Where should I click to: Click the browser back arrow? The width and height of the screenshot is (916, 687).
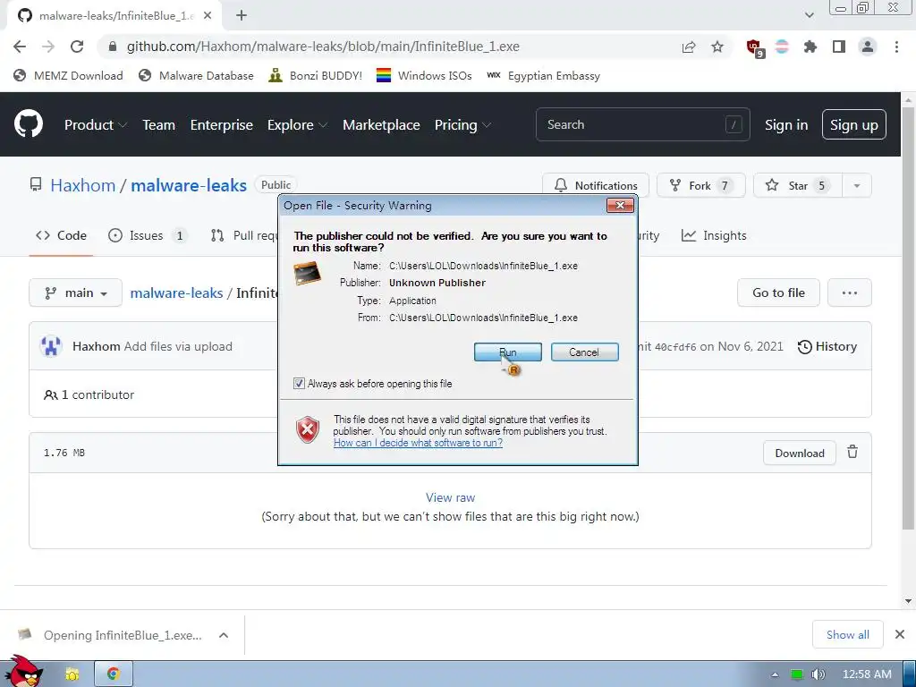point(20,47)
